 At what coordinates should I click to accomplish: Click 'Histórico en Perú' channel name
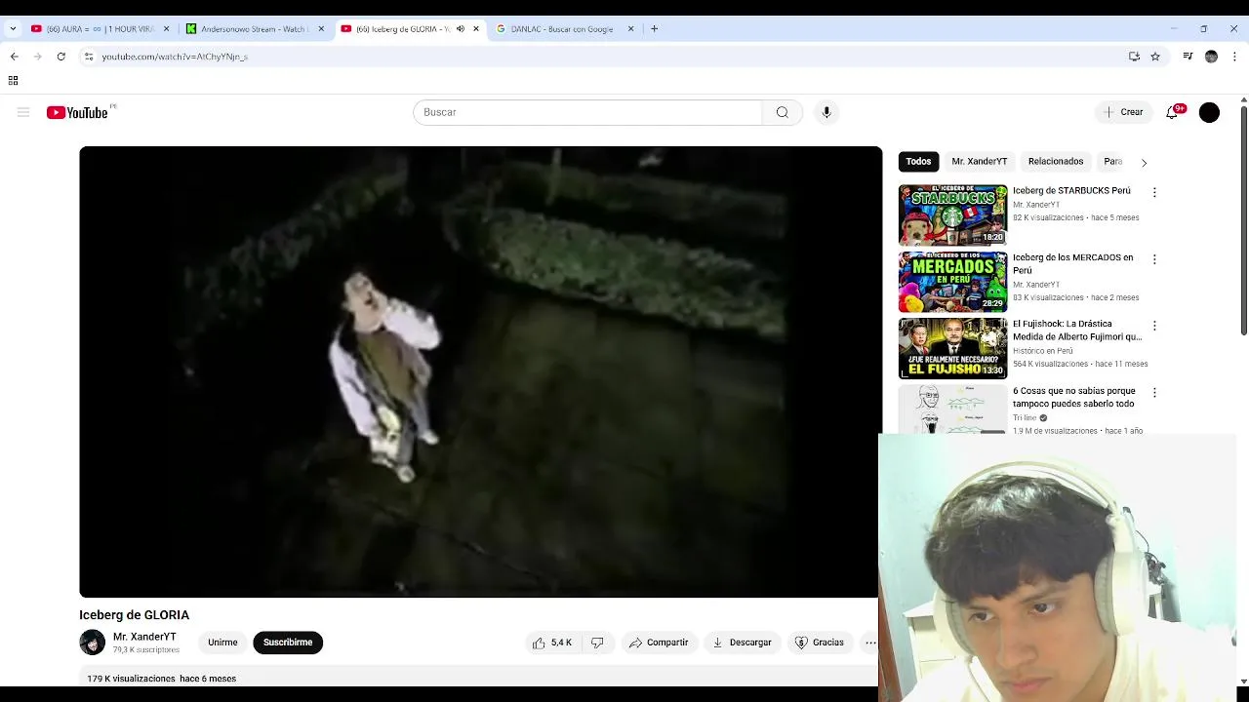(x=1042, y=351)
